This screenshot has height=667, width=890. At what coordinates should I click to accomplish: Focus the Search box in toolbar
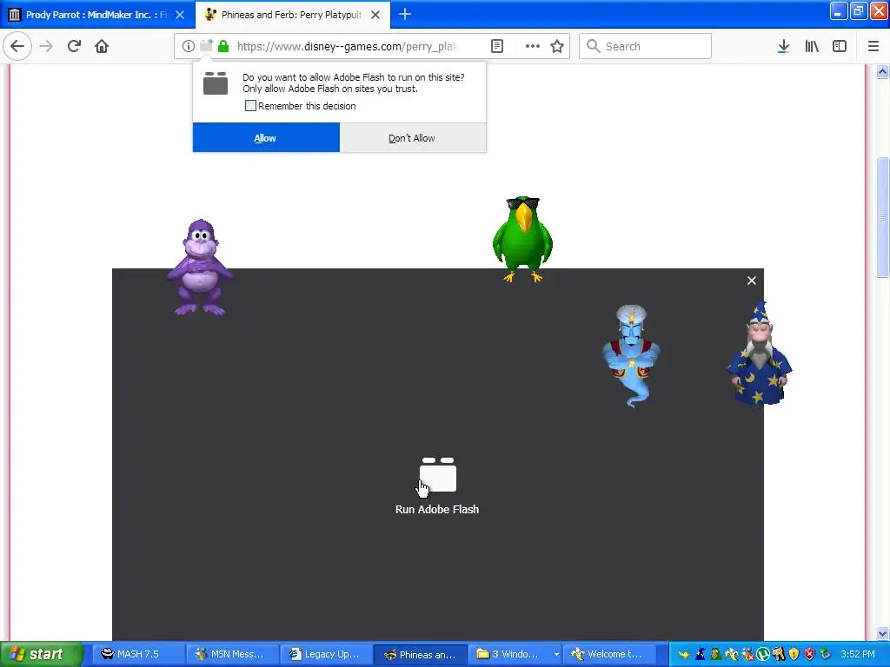coord(646,46)
